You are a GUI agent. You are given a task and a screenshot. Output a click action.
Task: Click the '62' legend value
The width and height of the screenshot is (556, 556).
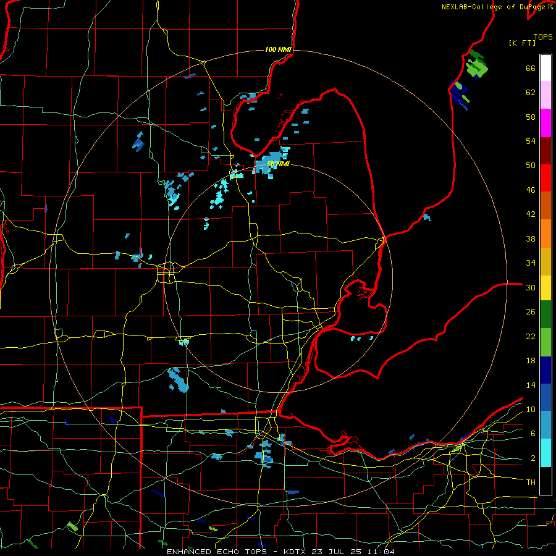click(531, 93)
